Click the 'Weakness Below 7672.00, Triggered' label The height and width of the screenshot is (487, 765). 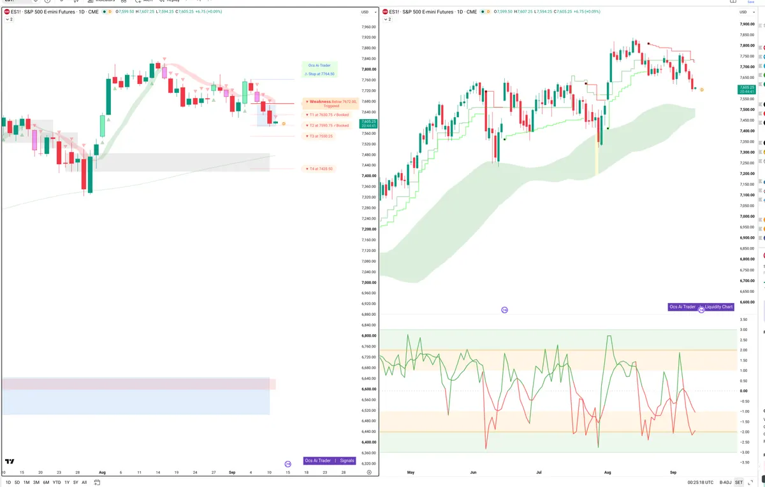pos(331,103)
